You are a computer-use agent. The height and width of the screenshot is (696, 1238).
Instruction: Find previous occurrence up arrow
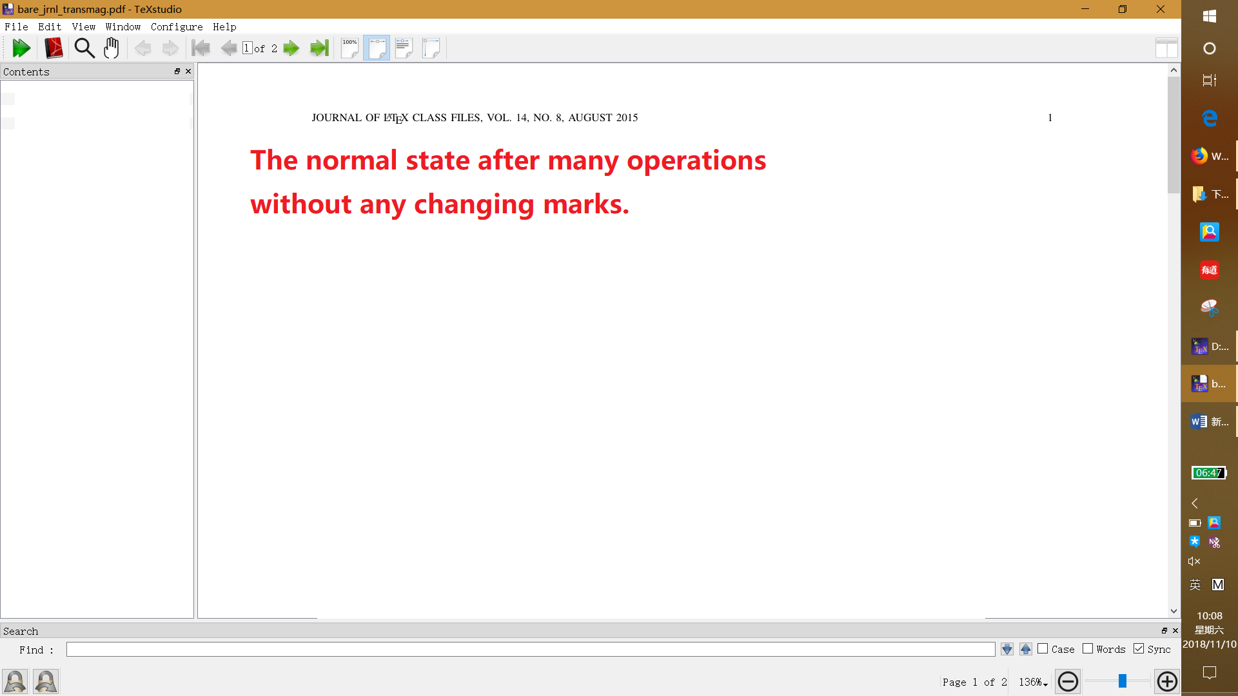[x=1026, y=650]
